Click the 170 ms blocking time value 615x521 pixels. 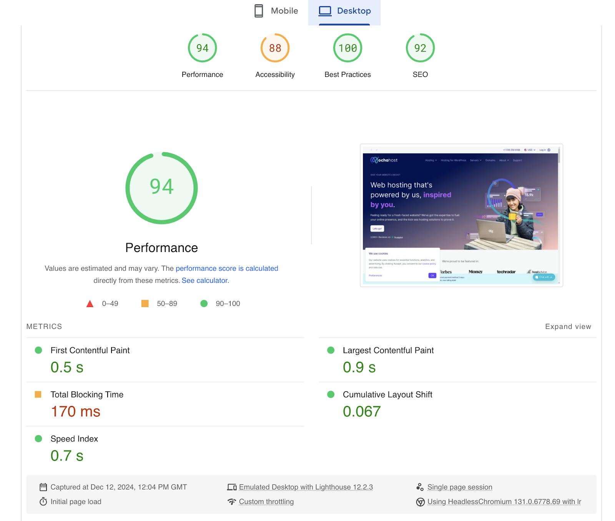(75, 412)
